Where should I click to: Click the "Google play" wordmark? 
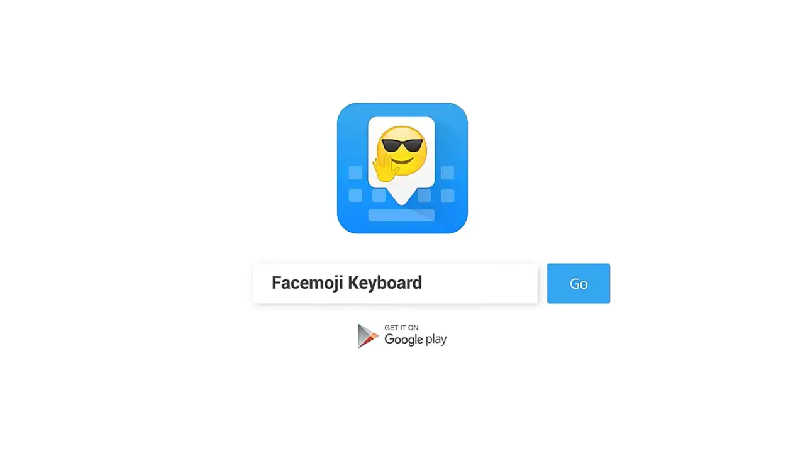[x=415, y=340]
